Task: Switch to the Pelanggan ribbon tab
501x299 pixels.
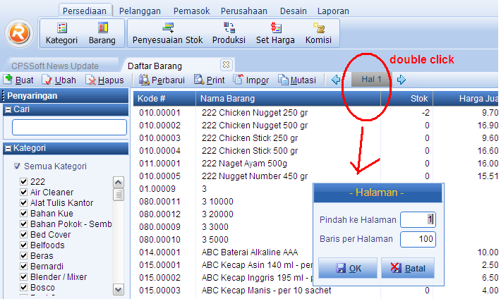Action: click(x=140, y=11)
